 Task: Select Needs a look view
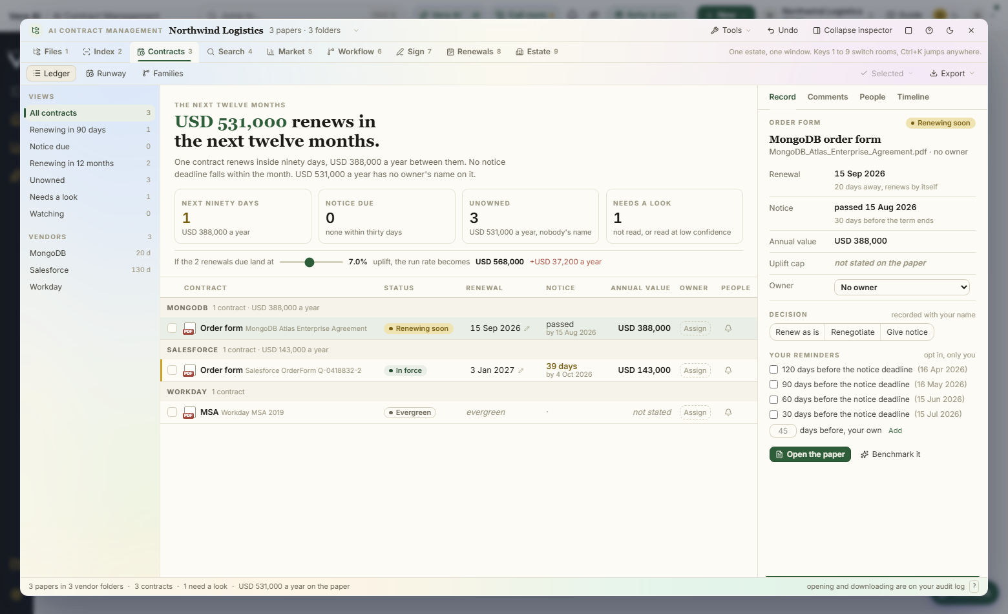pos(89,197)
